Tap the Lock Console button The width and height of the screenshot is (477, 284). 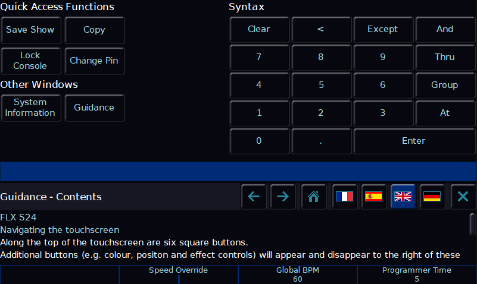tap(31, 61)
